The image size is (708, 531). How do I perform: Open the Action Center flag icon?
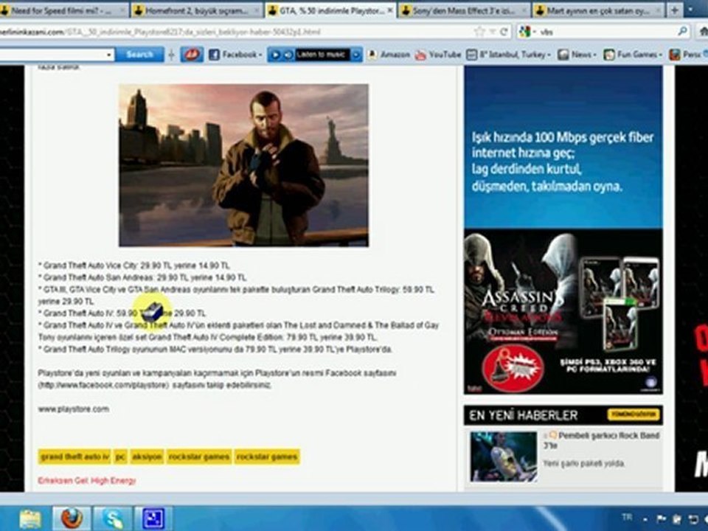tap(661, 518)
